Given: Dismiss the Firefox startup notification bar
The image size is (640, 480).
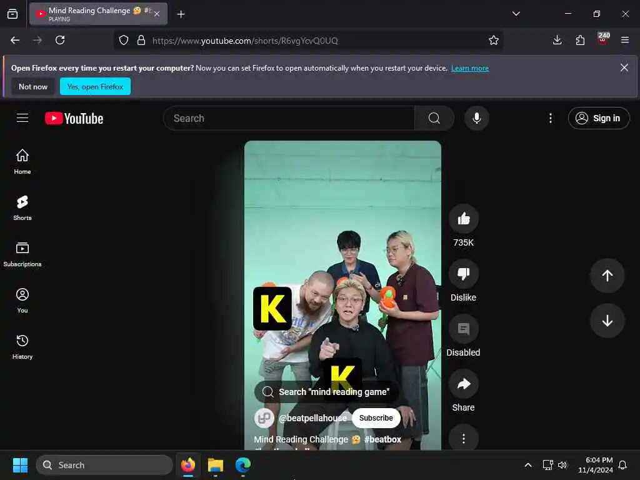Looking at the screenshot, I should pyautogui.click(x=624, y=67).
